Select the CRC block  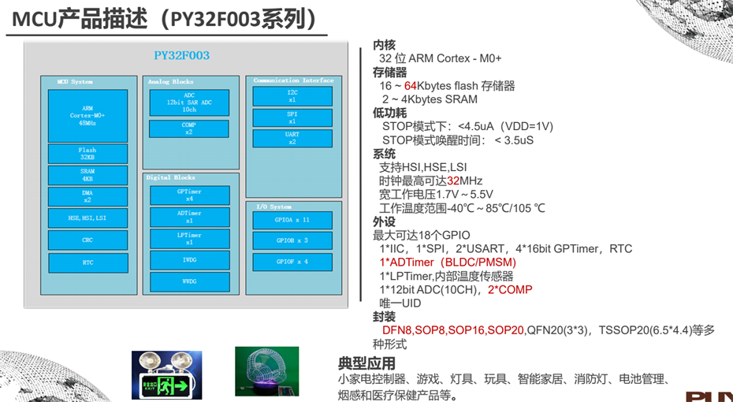(87, 240)
